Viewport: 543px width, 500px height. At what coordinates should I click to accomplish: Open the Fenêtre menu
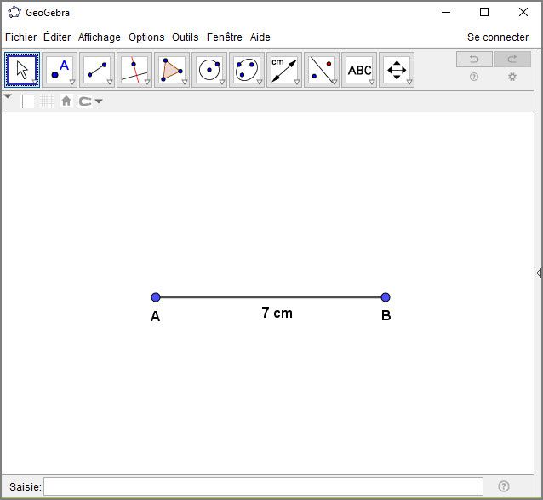pyautogui.click(x=225, y=37)
